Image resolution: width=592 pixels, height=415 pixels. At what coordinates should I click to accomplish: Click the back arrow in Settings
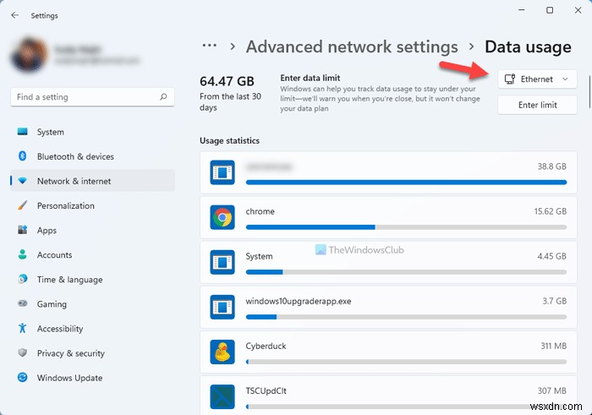(x=15, y=15)
